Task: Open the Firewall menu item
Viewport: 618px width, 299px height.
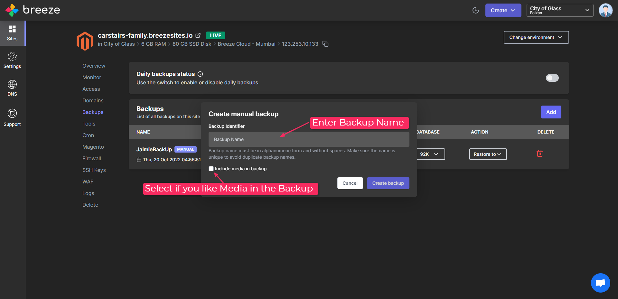Action: (92, 158)
